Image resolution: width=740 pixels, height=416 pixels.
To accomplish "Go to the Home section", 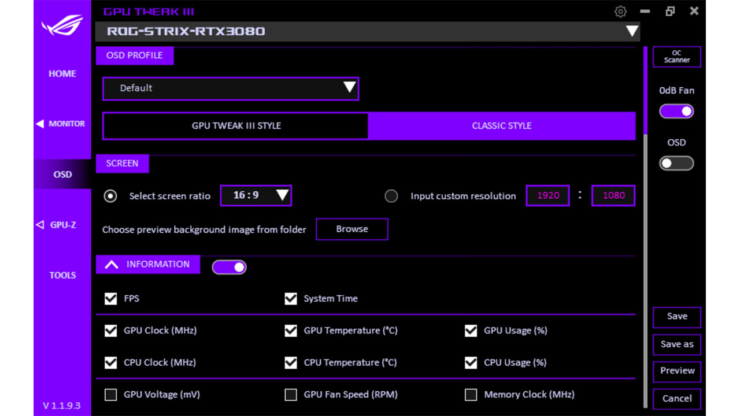I will point(62,73).
